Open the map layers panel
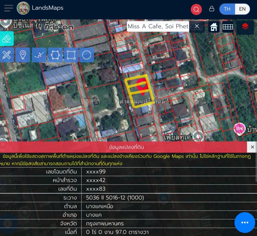This screenshot has width=257, height=236. (x=245, y=27)
